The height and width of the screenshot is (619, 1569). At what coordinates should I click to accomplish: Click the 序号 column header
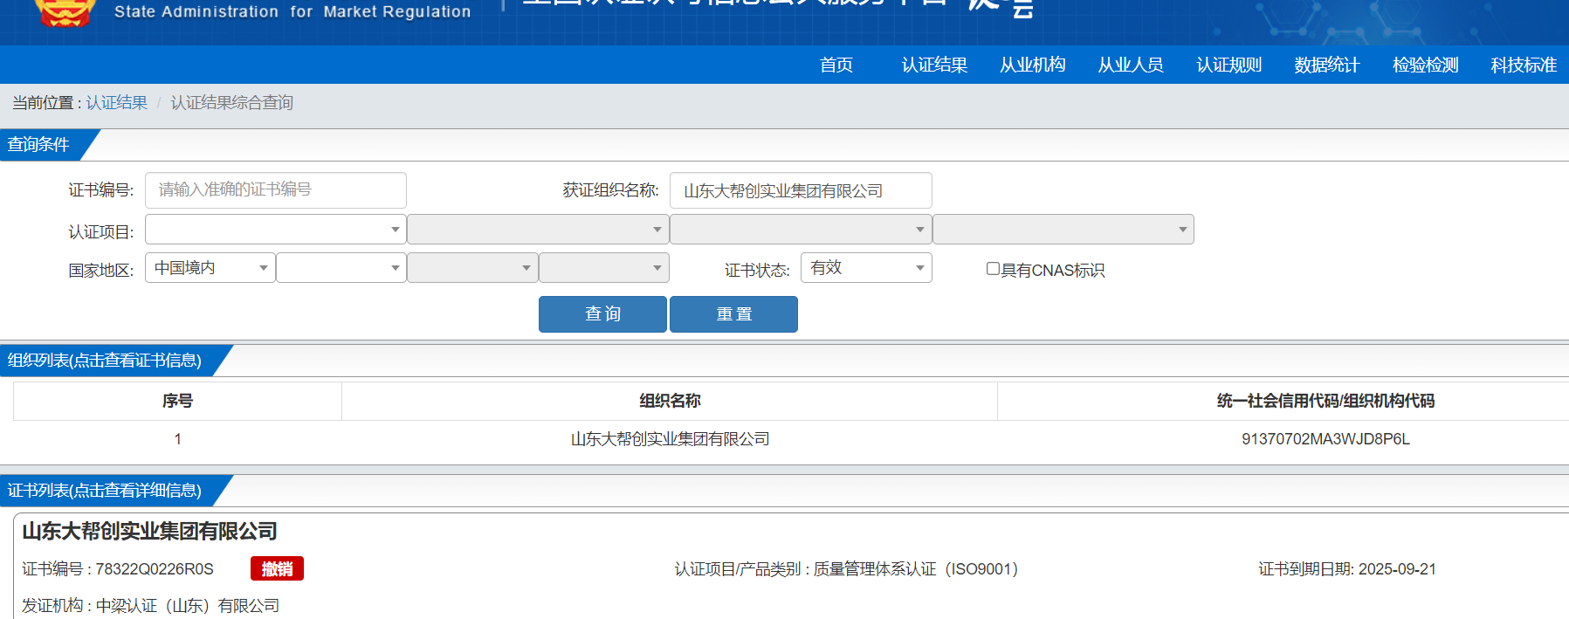click(x=177, y=401)
